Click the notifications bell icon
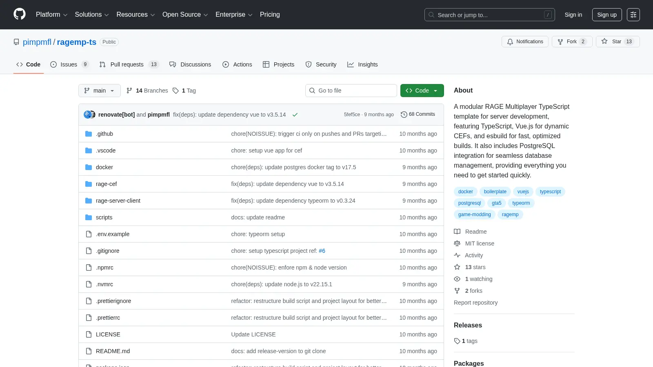Image resolution: width=653 pixels, height=367 pixels. (510, 42)
